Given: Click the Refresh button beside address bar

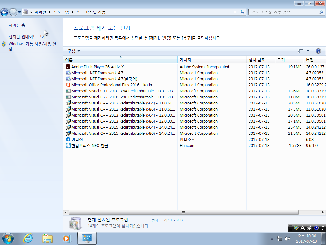Looking at the screenshot, I should [242, 12].
